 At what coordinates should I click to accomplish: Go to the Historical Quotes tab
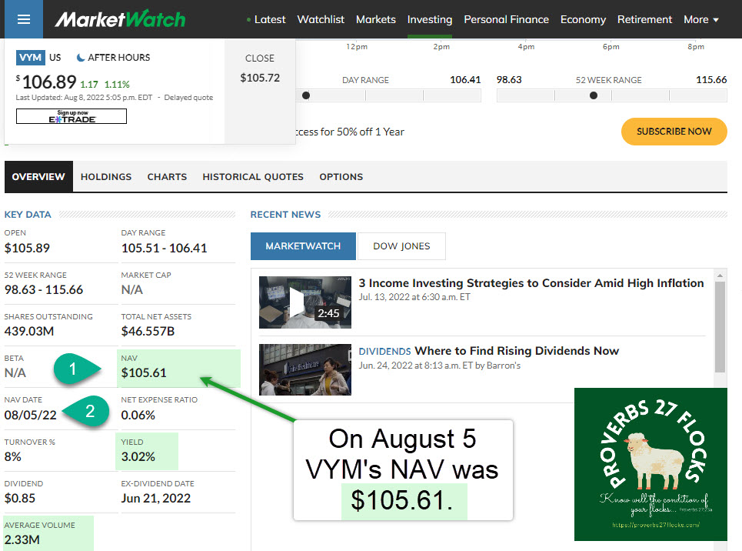253,176
